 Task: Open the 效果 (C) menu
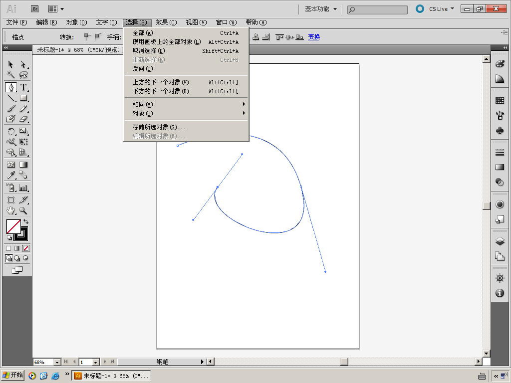tap(166, 22)
